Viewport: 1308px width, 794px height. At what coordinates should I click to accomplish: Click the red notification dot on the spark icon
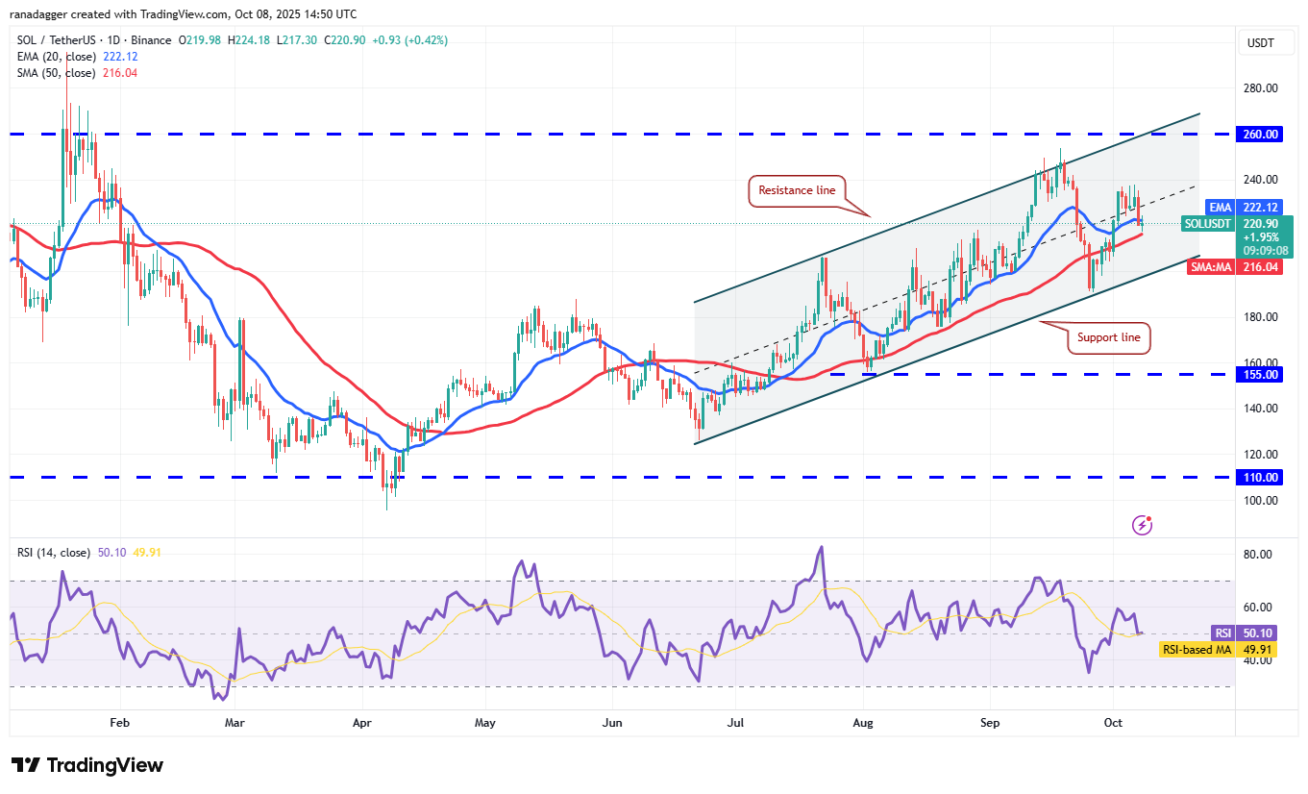(x=1149, y=517)
